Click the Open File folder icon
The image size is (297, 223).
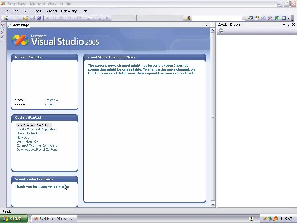[26, 18]
